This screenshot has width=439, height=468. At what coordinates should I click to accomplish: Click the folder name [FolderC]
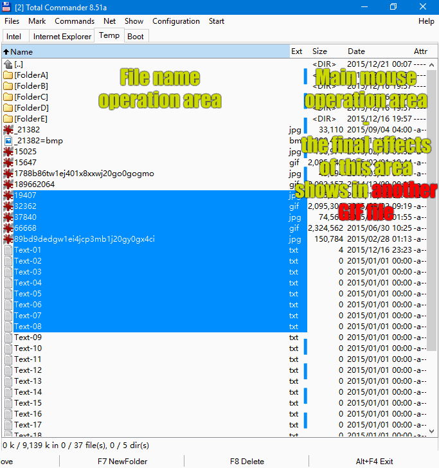31,97
